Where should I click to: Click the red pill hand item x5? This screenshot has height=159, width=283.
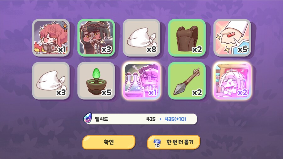(232, 38)
